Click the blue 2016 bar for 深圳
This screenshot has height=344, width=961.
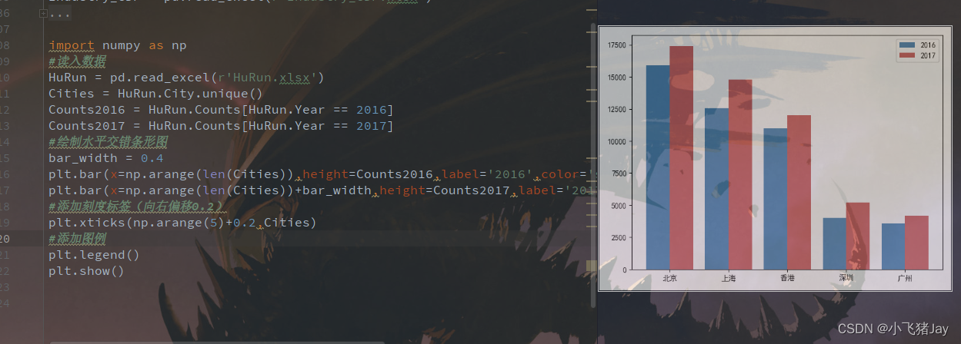click(x=834, y=243)
